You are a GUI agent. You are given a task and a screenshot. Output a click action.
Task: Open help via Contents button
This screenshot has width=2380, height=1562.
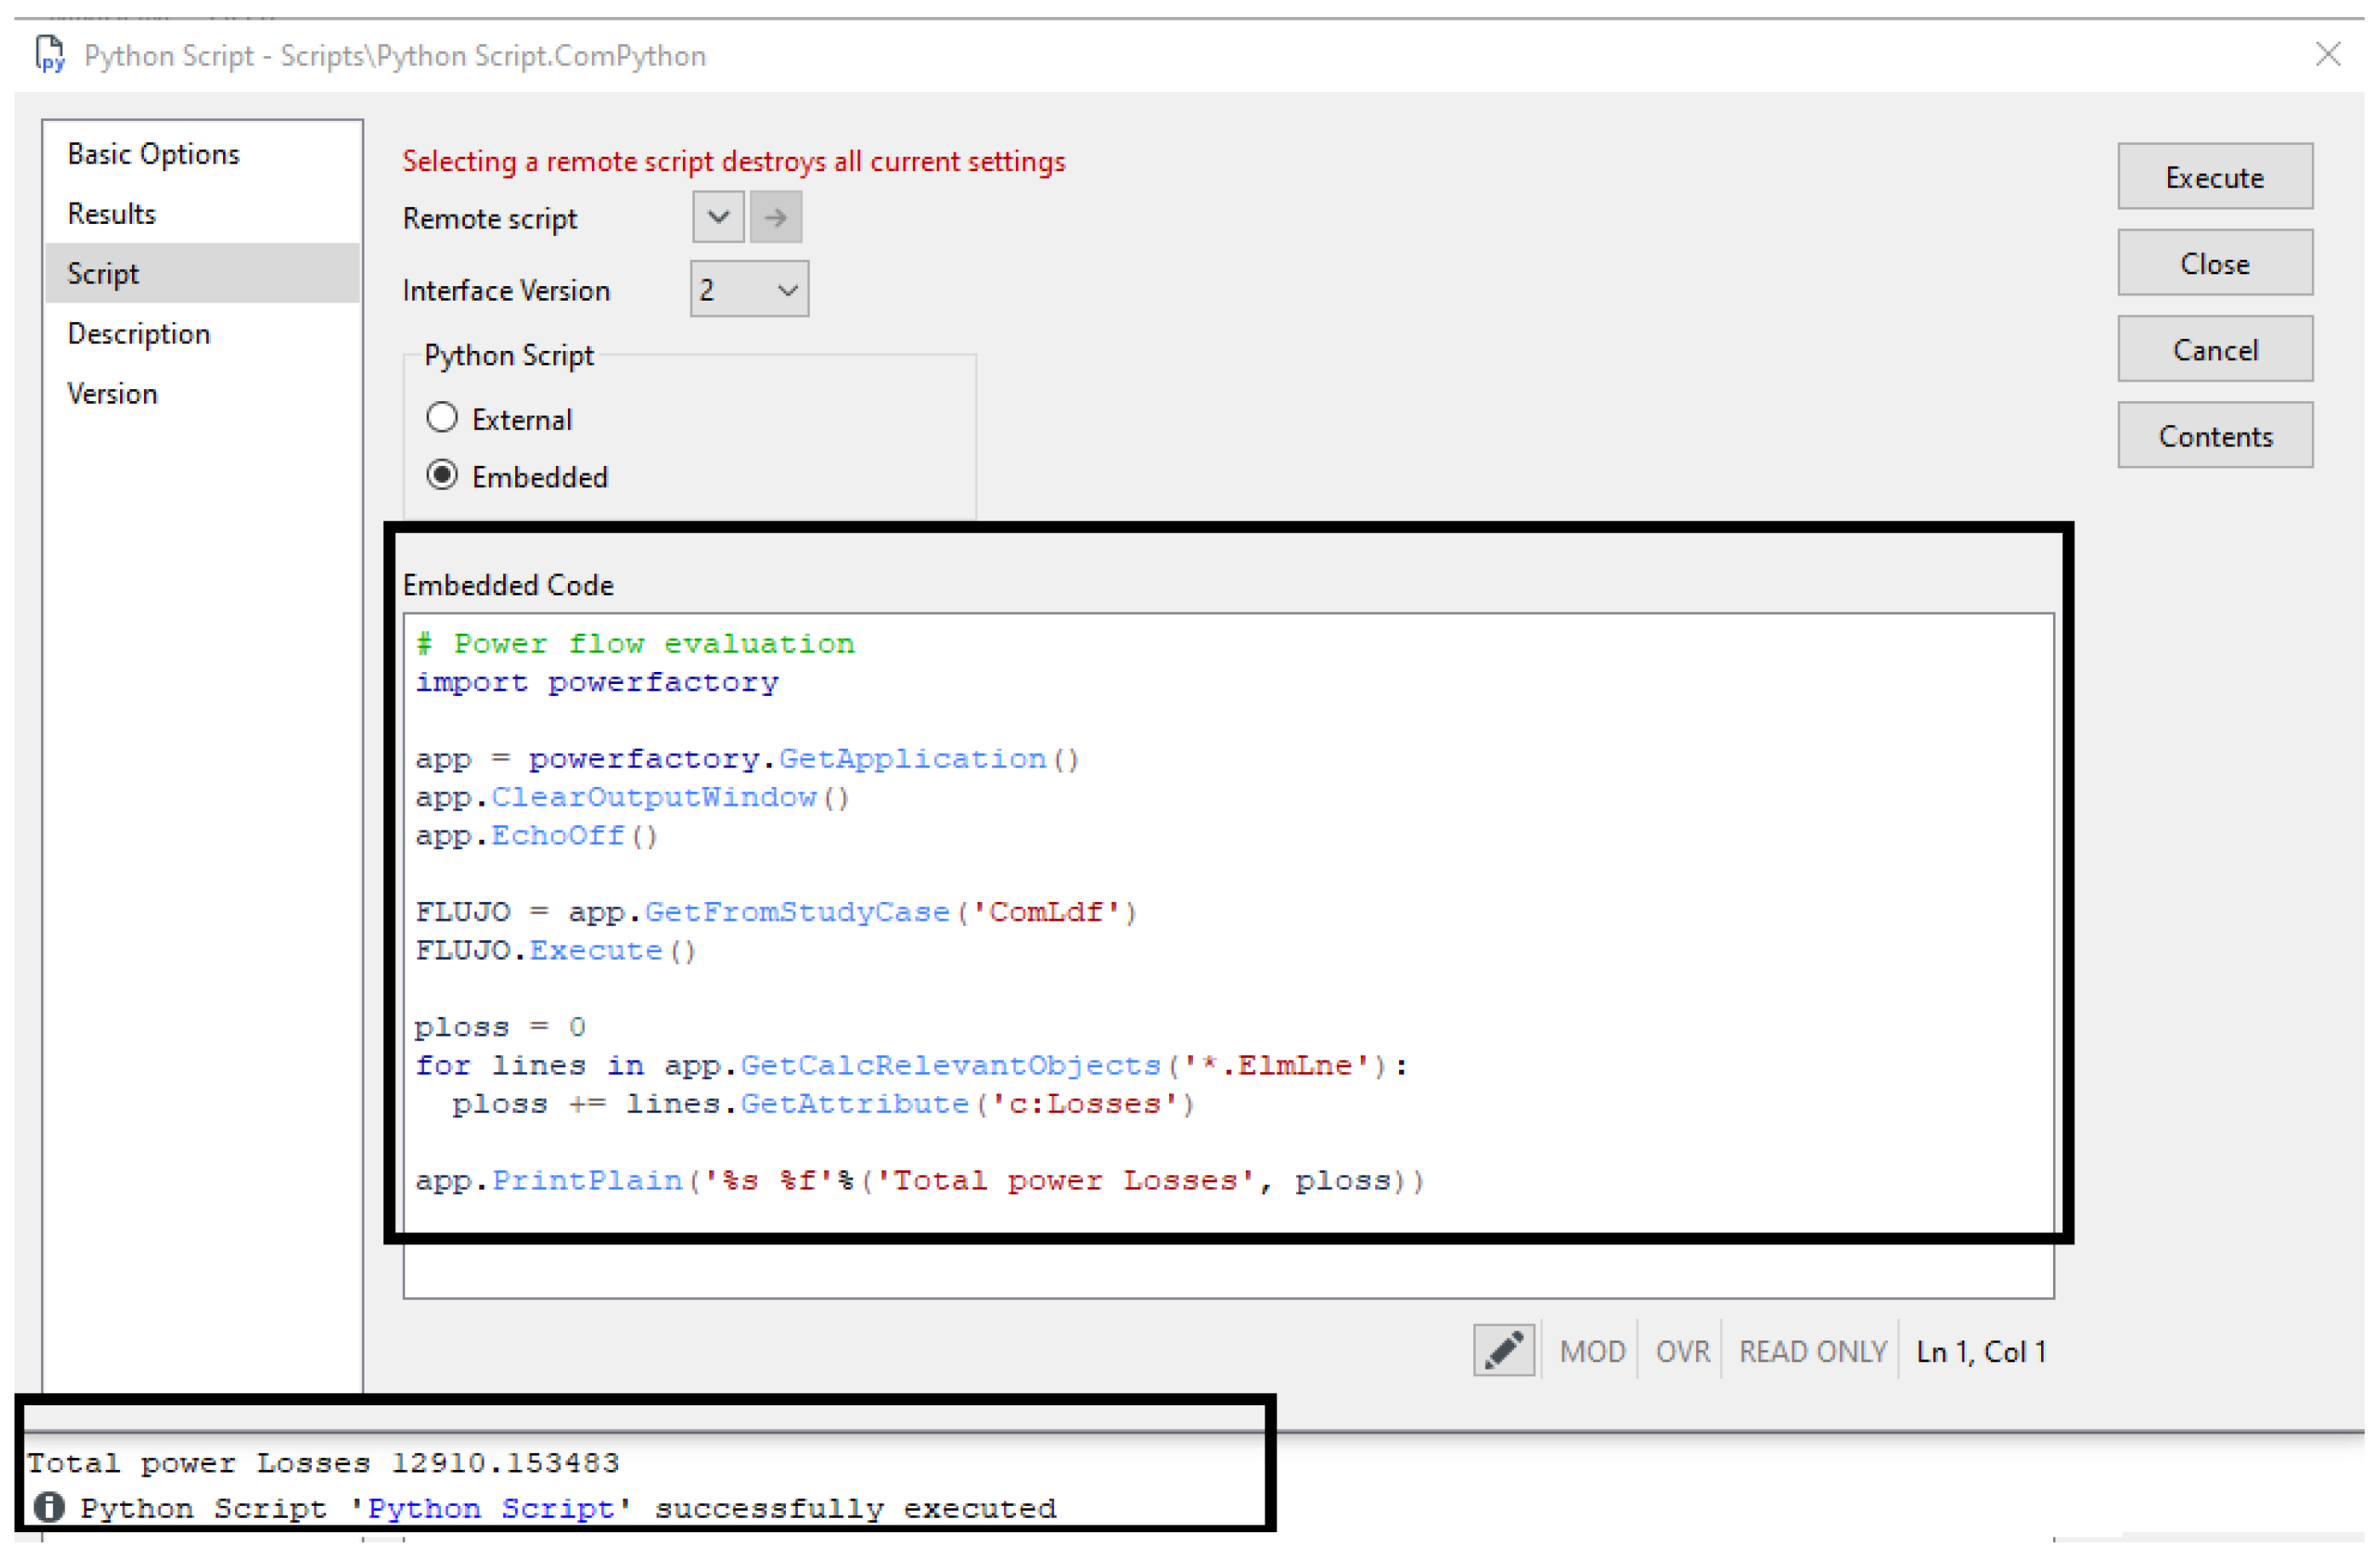[2215, 436]
